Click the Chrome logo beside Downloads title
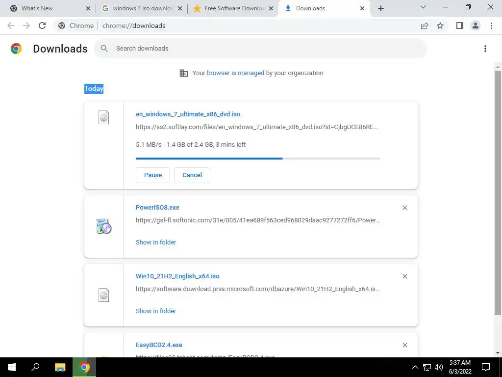This screenshot has height=377, width=502. click(16, 49)
